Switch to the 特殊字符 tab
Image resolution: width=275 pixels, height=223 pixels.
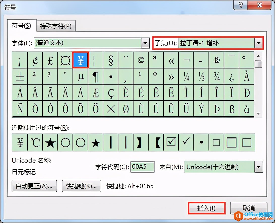point(56,26)
